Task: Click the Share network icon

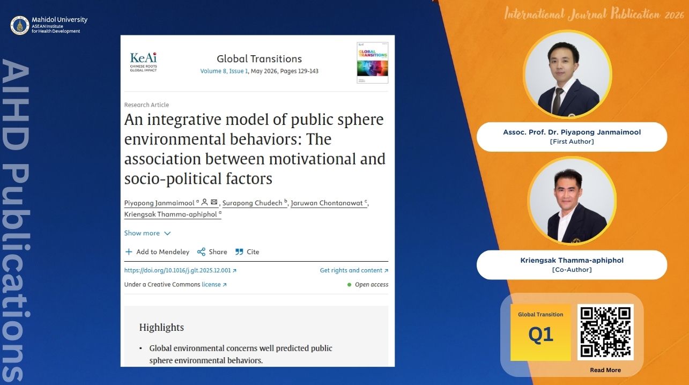Action: point(201,252)
